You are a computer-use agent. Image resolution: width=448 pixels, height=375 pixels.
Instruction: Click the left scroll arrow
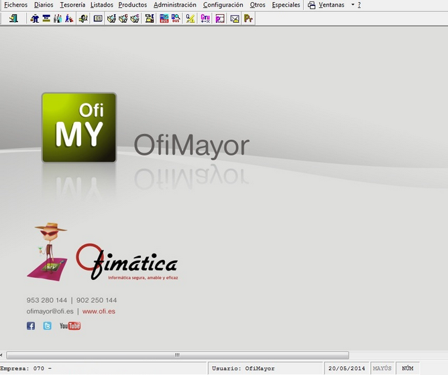pos(1,355)
